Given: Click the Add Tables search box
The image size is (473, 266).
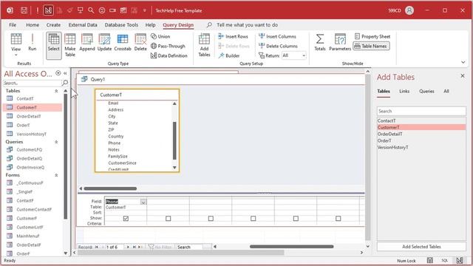Looking at the screenshot, I should [x=421, y=111].
